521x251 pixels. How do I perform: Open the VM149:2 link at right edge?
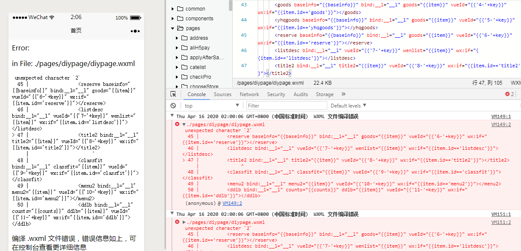click(501, 124)
